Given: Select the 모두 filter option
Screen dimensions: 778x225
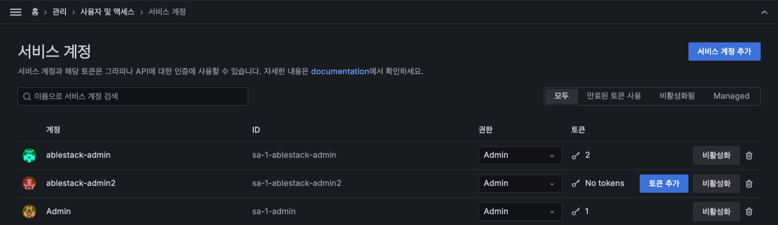Looking at the screenshot, I should [561, 96].
